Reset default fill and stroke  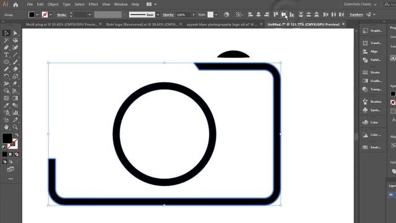pos(4,147)
